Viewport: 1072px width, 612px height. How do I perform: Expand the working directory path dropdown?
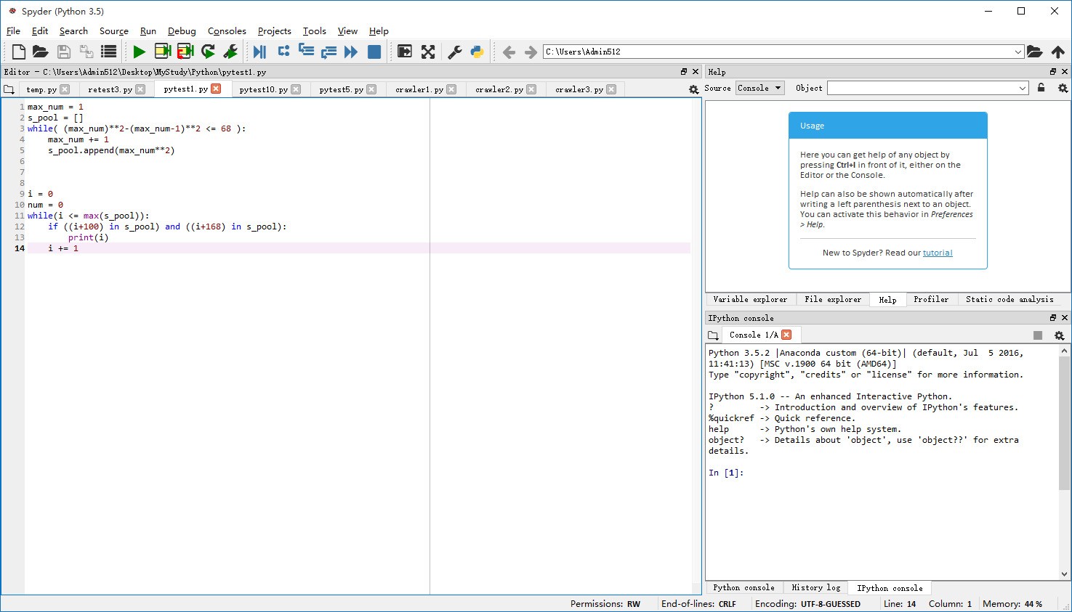[1017, 52]
